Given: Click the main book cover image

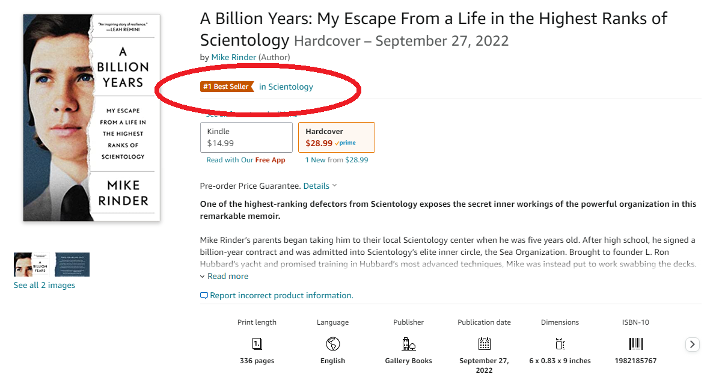Looking at the screenshot, I should coord(91,118).
